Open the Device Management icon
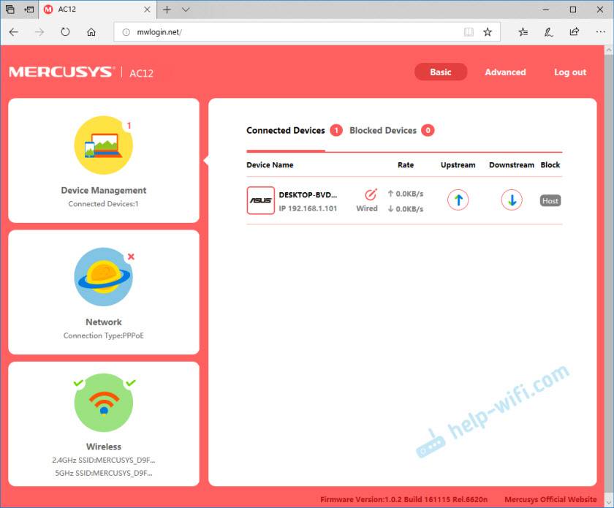This screenshot has width=614, height=508. 103,145
